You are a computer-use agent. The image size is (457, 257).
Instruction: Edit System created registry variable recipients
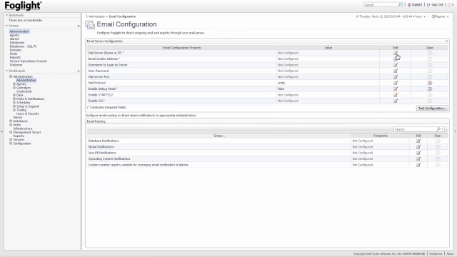418,165
